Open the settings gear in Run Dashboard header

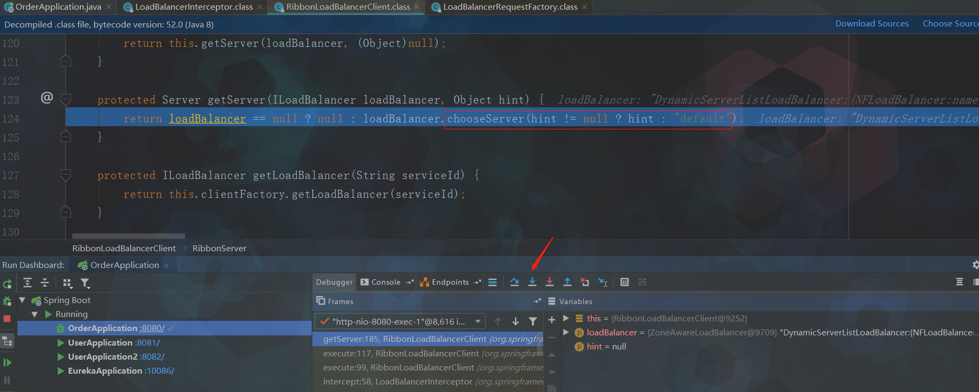click(975, 265)
